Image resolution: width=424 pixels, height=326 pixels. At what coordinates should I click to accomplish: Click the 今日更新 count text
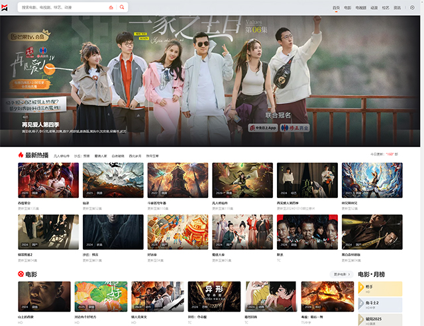tap(384, 154)
